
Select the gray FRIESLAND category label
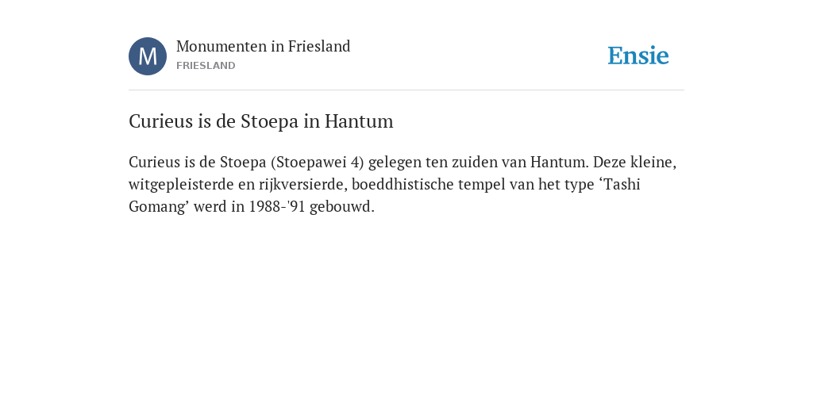206,66
